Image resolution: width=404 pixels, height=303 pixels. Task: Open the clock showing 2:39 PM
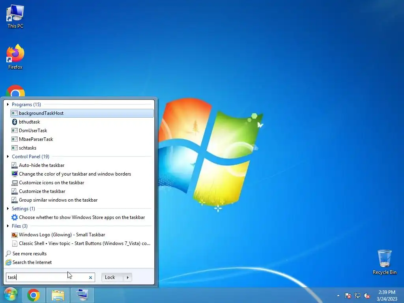(x=387, y=295)
